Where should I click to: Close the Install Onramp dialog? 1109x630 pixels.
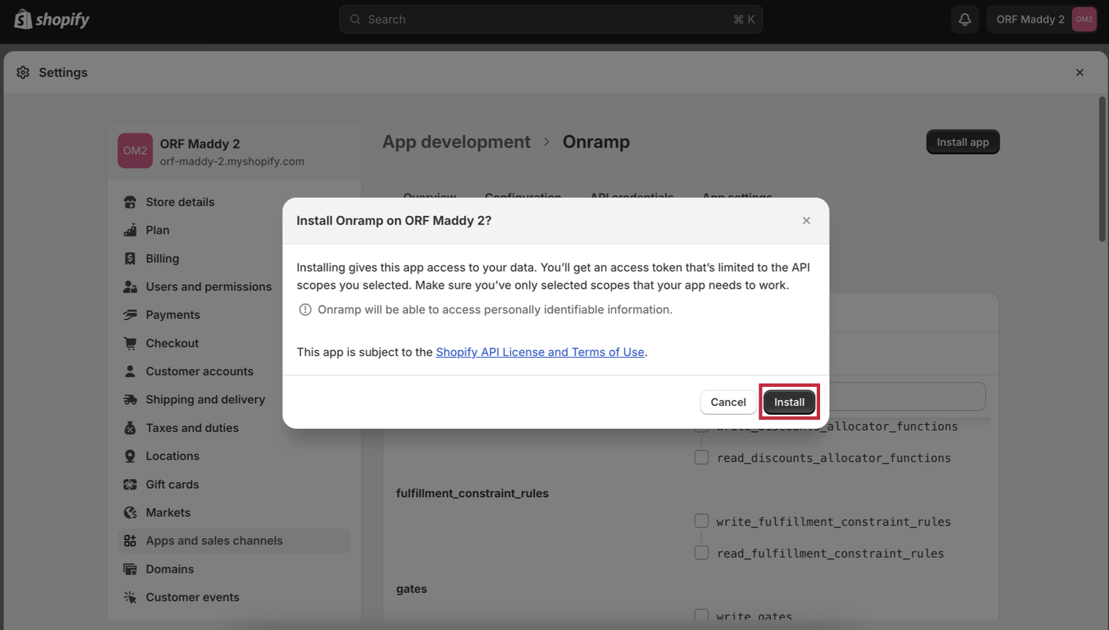pos(806,220)
